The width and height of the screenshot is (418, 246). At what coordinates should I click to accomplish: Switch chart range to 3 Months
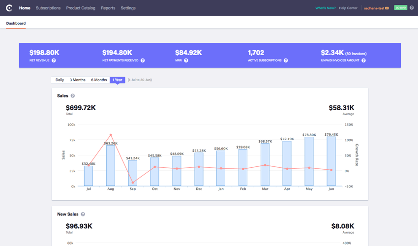point(78,80)
